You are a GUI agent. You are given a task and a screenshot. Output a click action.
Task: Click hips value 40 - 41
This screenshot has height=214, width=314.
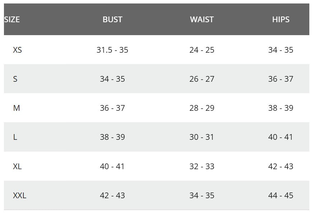(281, 137)
